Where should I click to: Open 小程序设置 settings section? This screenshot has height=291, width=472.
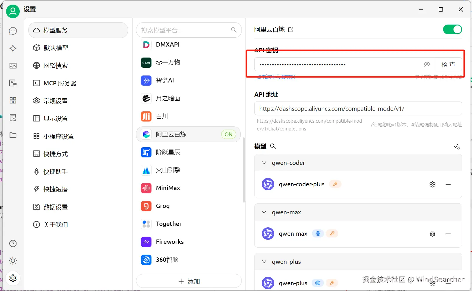click(x=78, y=136)
